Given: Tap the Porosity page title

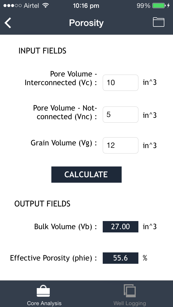Looking at the screenshot, I should [x=86, y=23].
